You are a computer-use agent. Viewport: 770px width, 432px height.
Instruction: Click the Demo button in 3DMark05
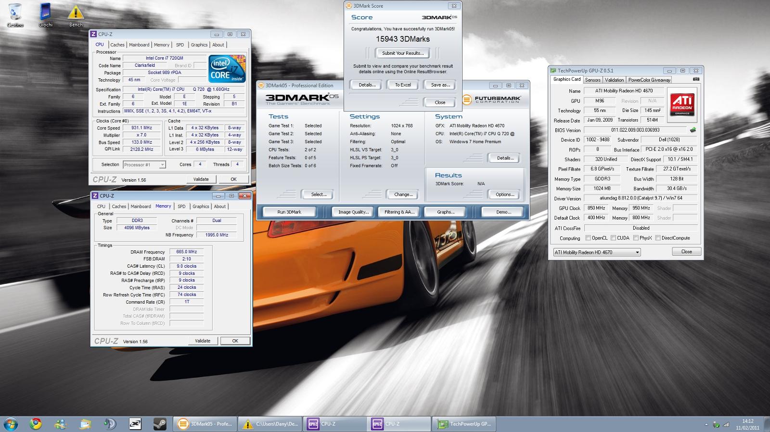point(503,212)
